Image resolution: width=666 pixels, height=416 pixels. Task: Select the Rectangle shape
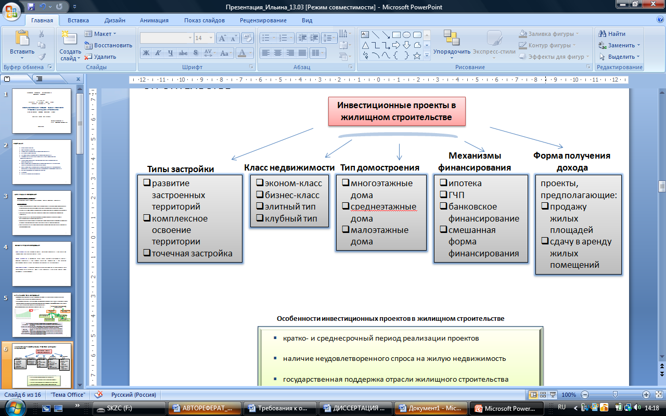point(396,35)
